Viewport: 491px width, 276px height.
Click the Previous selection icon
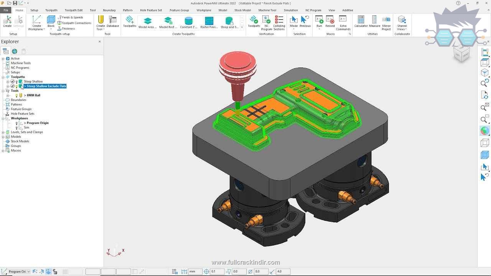pyautogui.click(x=305, y=21)
